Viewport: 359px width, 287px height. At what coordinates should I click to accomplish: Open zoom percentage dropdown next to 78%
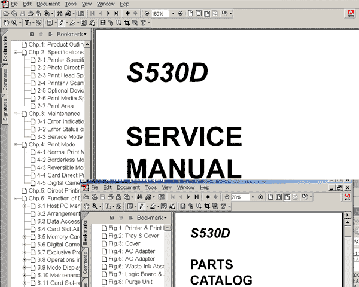coord(253,197)
